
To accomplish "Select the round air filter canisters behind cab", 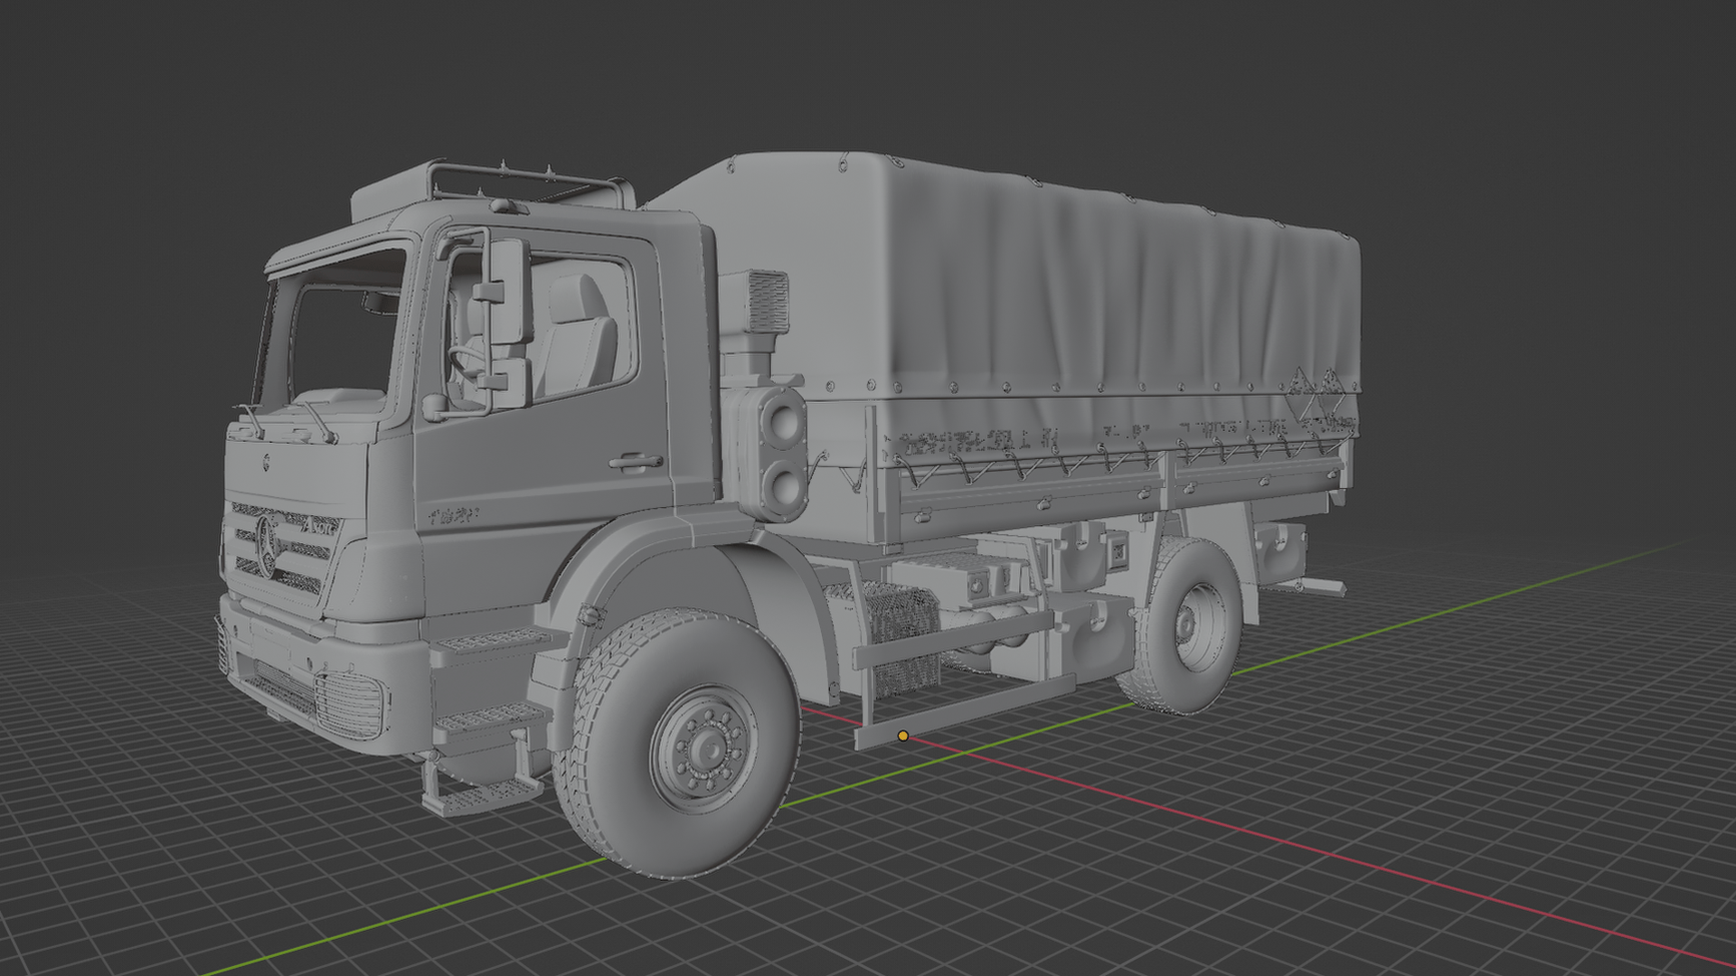I will [782, 454].
